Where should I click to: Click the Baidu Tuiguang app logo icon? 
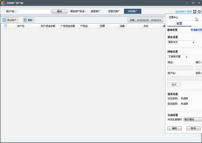click(x=3, y=3)
